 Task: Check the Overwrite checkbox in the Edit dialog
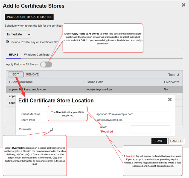pos(51,129)
